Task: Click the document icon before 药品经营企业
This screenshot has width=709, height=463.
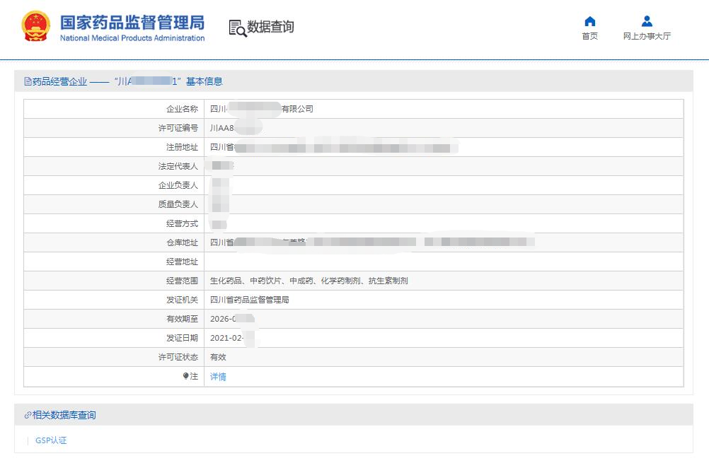Action: click(28, 82)
